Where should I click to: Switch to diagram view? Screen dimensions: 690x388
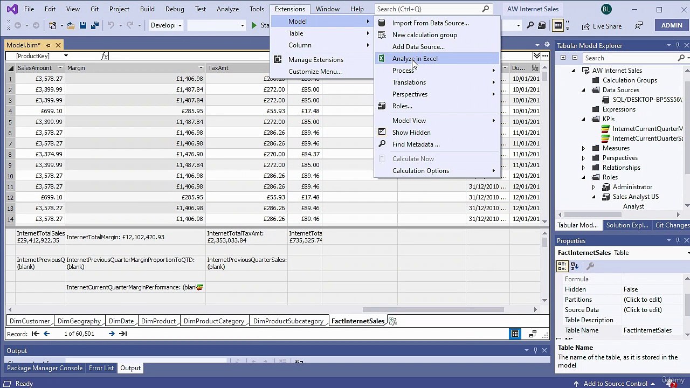pyautogui.click(x=533, y=334)
